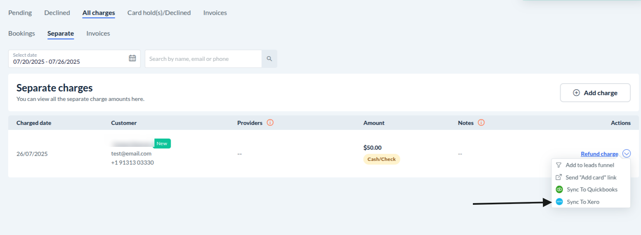Switch to the Pending tab
The image size is (641, 235).
tap(20, 13)
